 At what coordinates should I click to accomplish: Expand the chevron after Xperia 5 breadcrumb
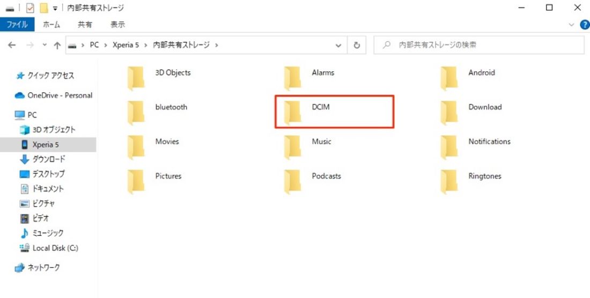pos(145,45)
